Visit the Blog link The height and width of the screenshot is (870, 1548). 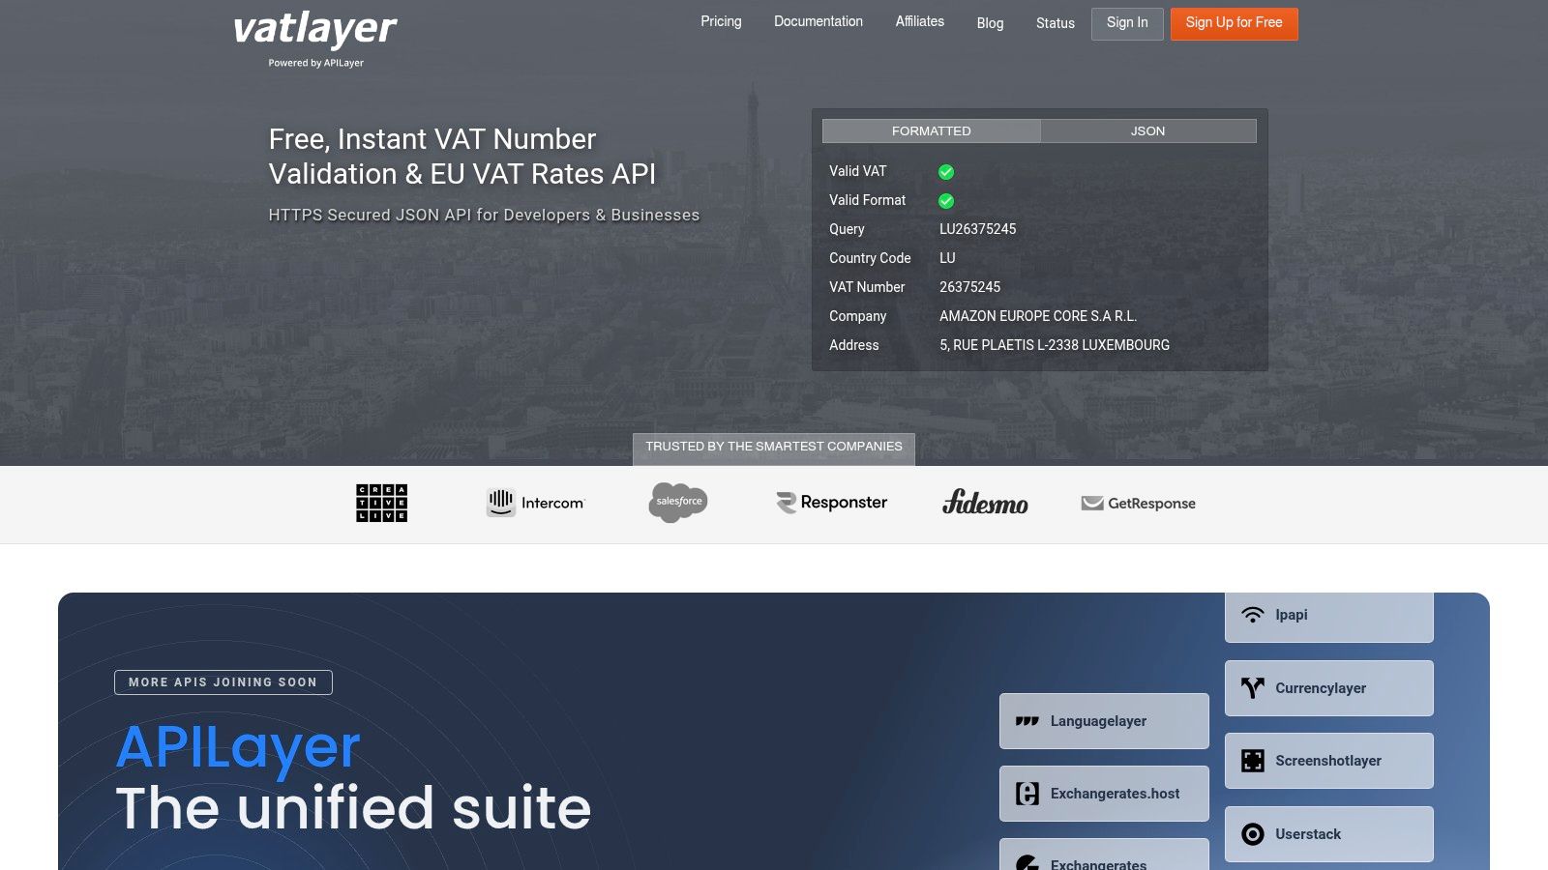[x=990, y=23]
